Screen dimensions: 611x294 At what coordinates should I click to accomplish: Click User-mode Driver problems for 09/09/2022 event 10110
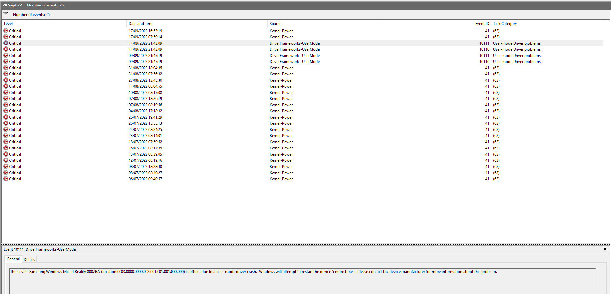click(x=517, y=62)
